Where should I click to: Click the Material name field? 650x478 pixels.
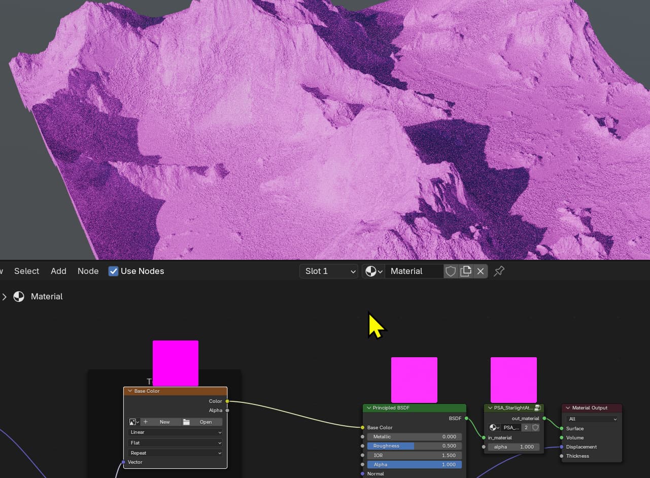pyautogui.click(x=414, y=271)
